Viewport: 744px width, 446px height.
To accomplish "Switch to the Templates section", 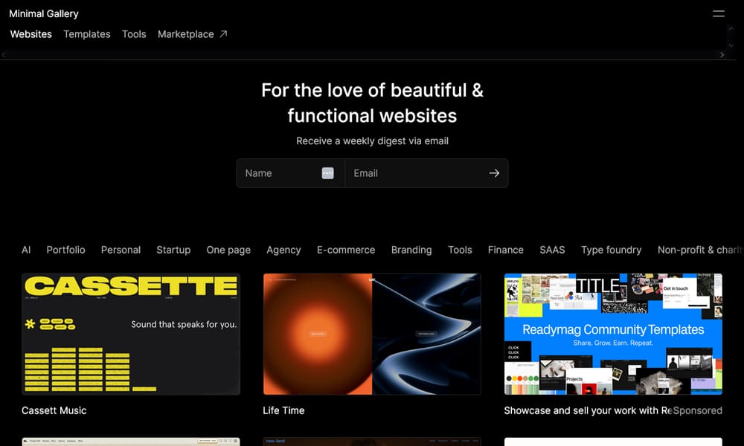I will tap(86, 33).
